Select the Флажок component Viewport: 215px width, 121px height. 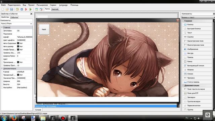click(197, 70)
